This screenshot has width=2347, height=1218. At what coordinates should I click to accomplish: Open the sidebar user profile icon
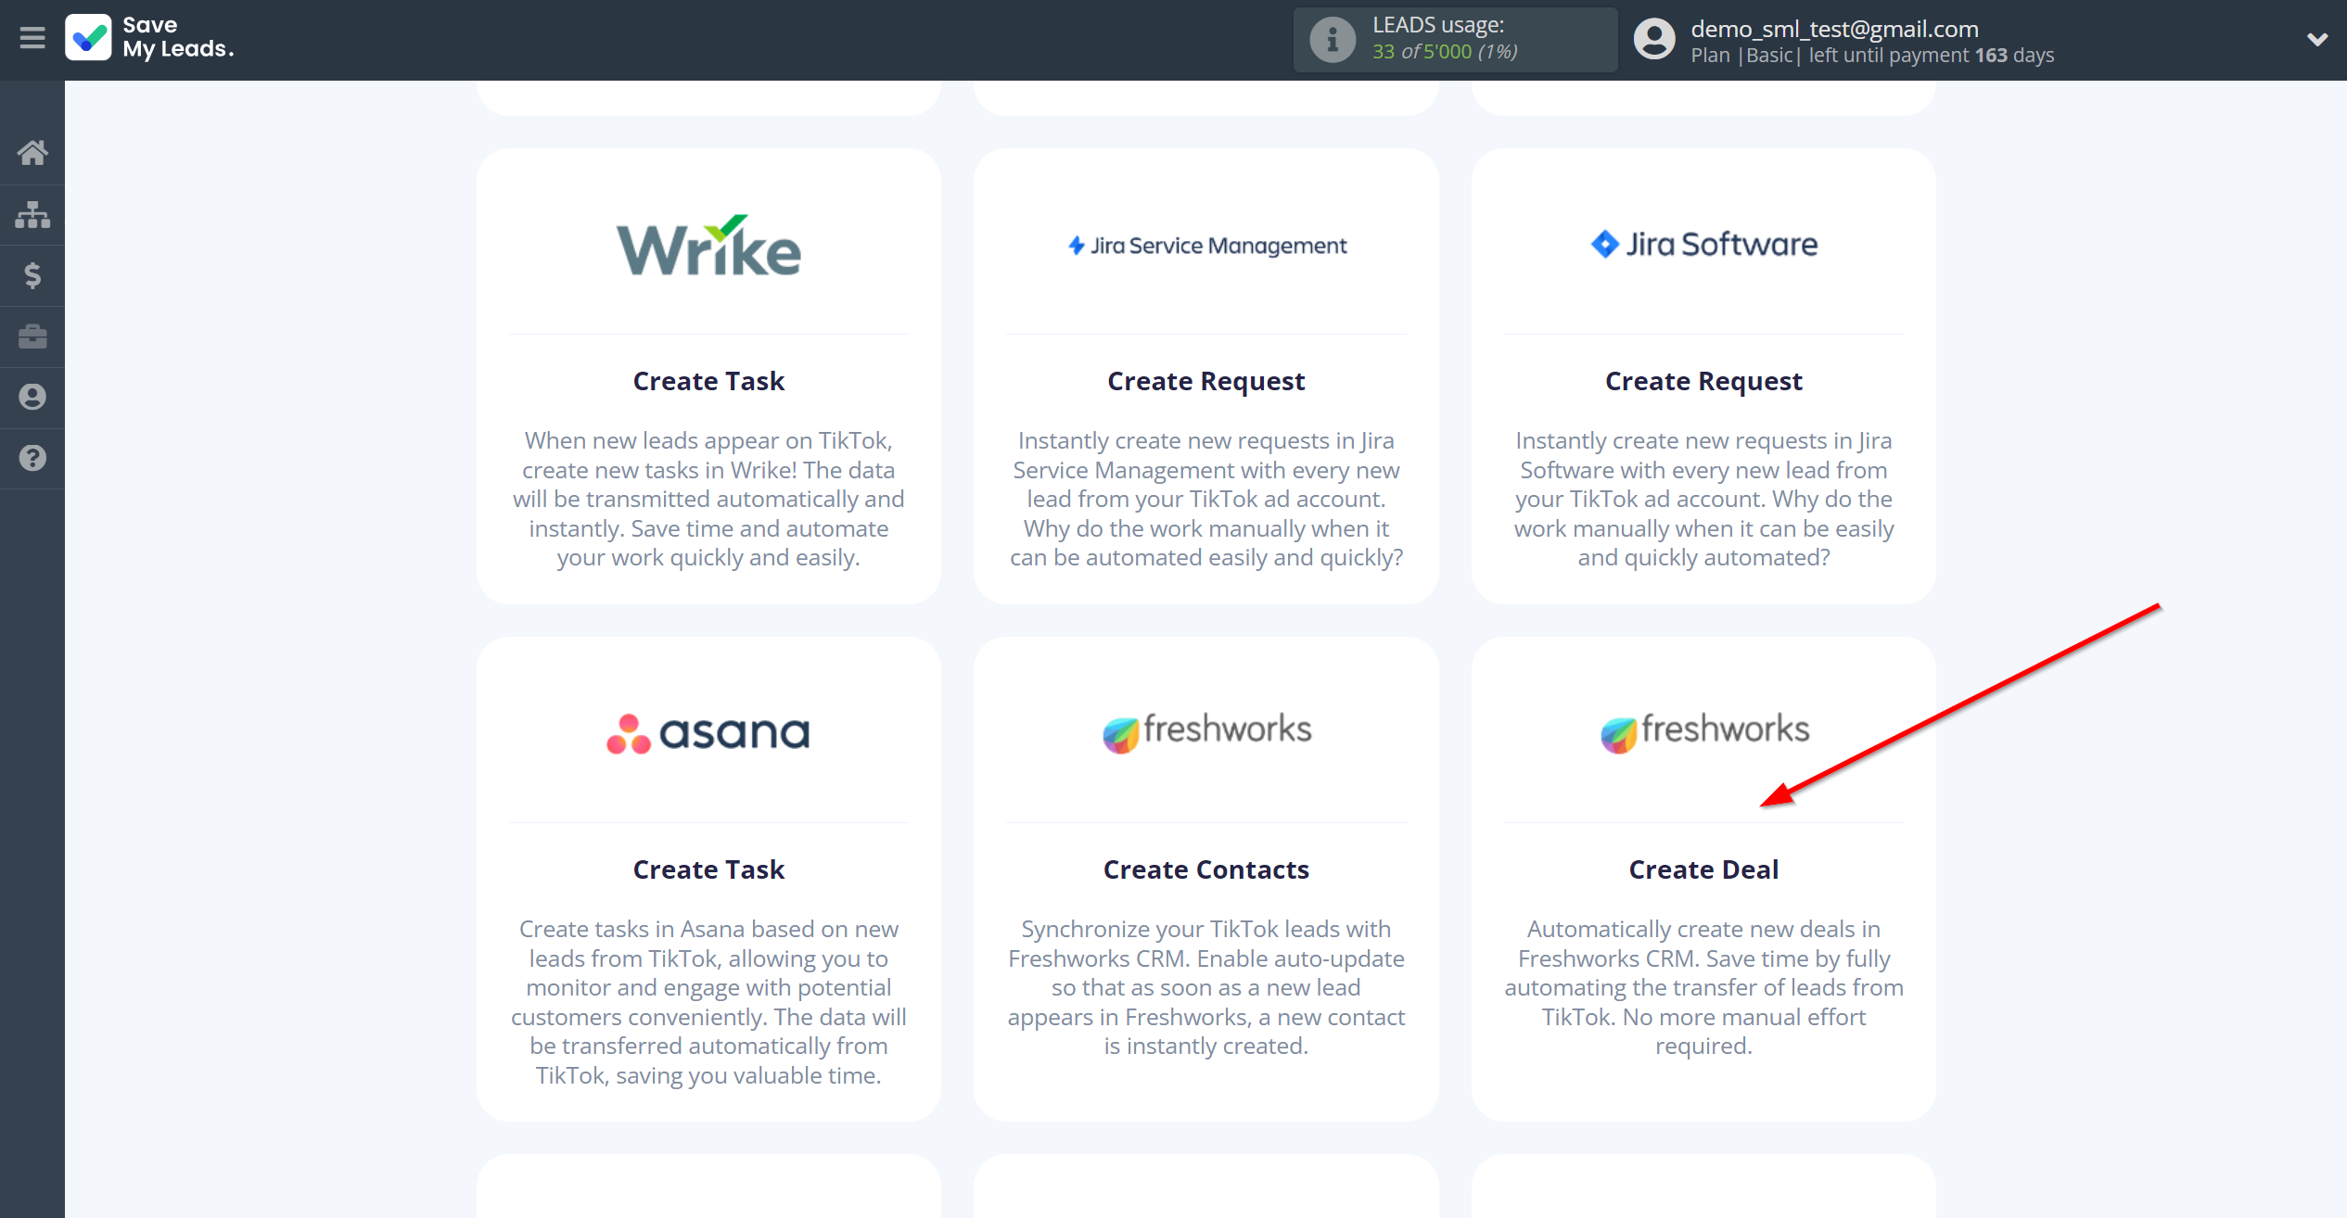32,397
